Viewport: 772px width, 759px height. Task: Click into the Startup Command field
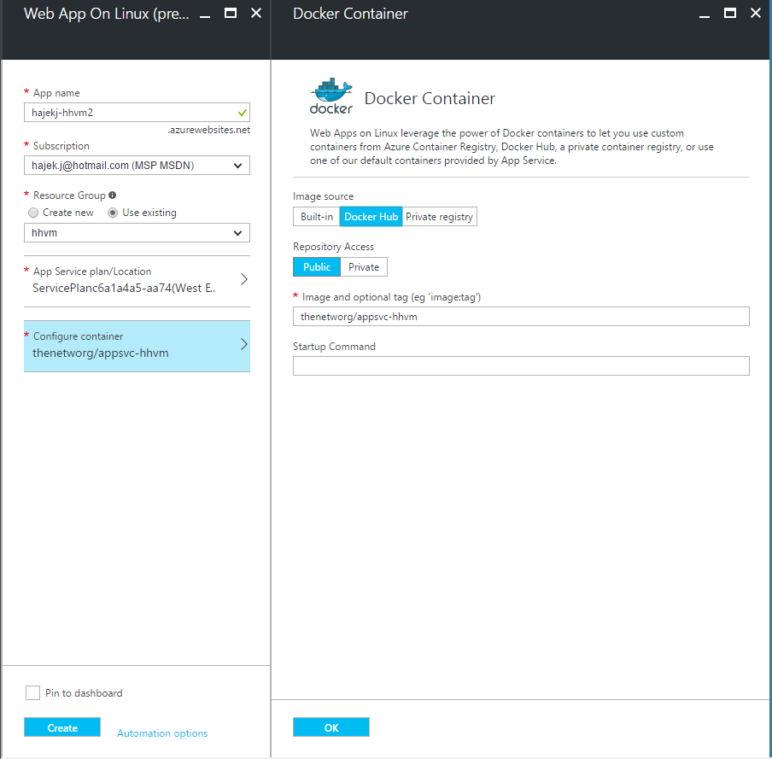(x=521, y=366)
